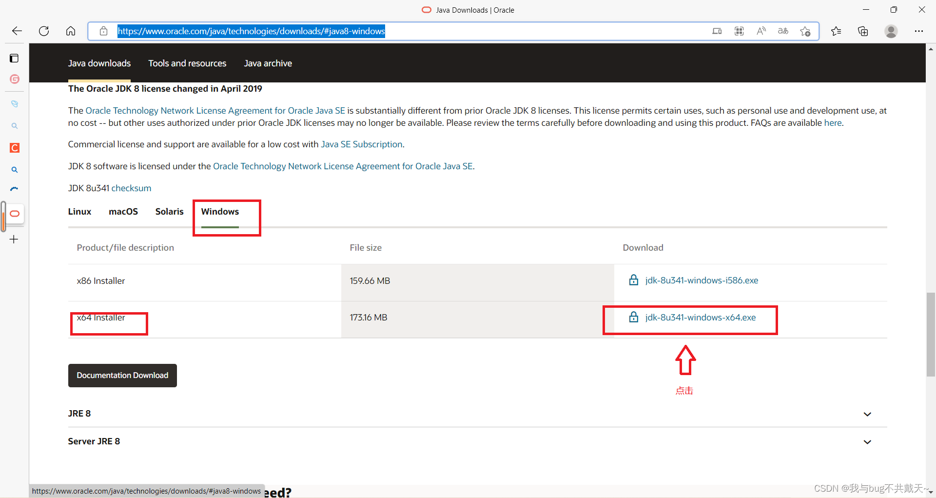936x498 pixels.
Task: Click the read aloud icon in address bar
Action: click(761, 31)
